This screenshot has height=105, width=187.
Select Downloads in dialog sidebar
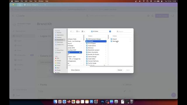click(x=60, y=42)
